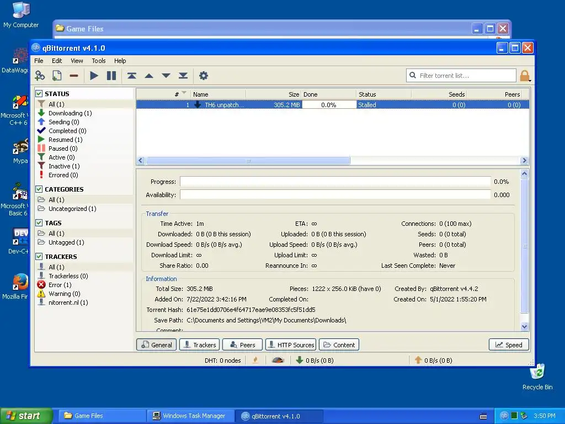Toggle alternative speed limits speedometer icon
The height and width of the screenshot is (424, 565).
(x=278, y=360)
